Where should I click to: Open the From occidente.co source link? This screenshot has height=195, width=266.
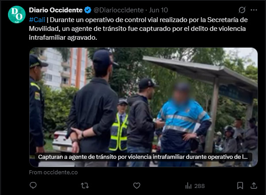point(53,172)
